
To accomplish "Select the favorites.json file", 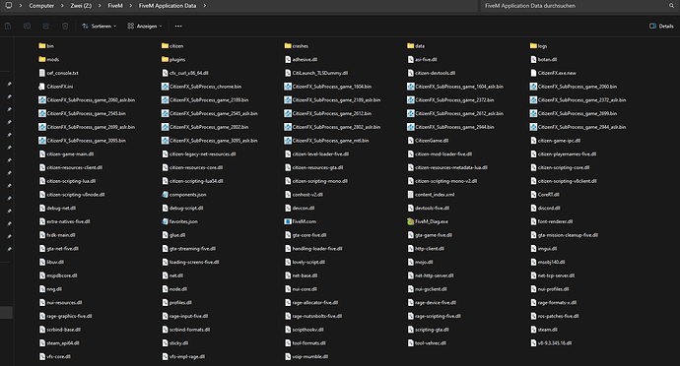I will pyautogui.click(x=179, y=221).
